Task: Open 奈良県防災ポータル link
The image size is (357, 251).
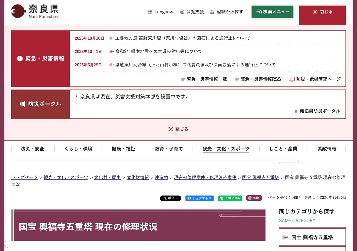Action: click(x=317, y=111)
